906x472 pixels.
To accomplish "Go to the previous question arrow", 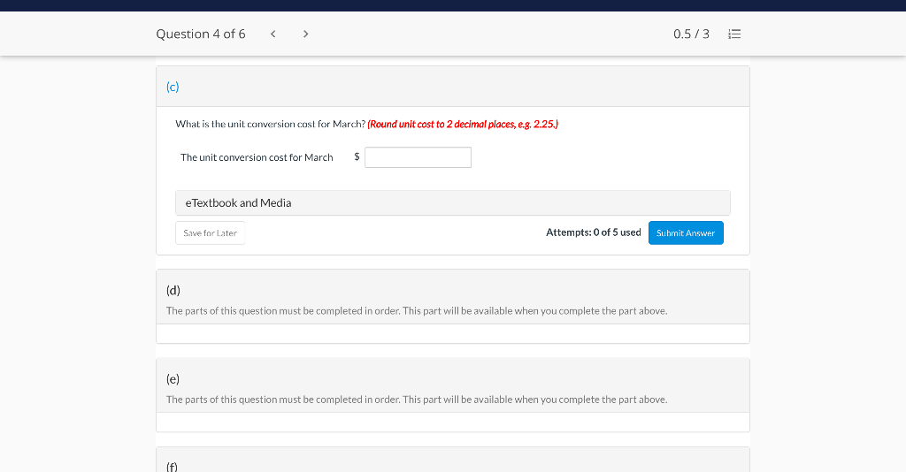I will pos(273,34).
